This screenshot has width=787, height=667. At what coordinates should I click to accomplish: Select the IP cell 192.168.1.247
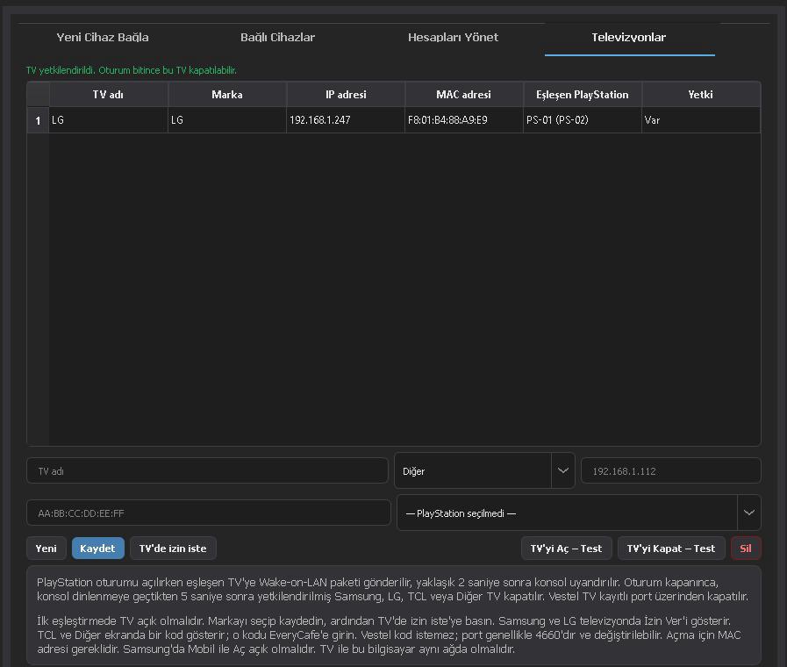(346, 120)
